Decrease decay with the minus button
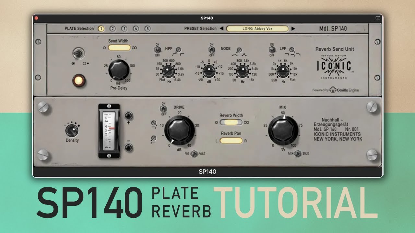Image resolution: width=415 pixels, height=233 pixels. point(129,148)
